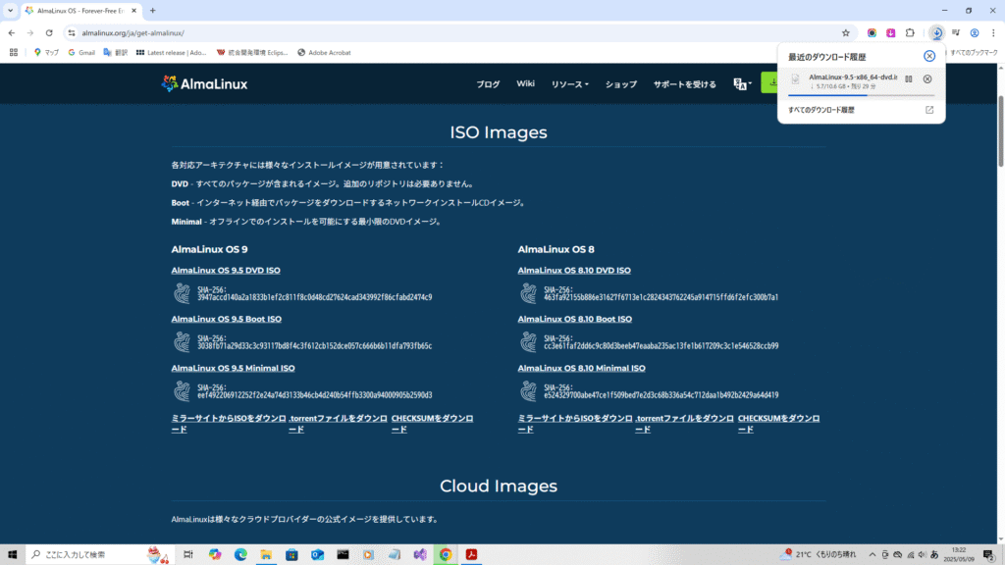Open Microsoft Edge from the taskbar
The width and height of the screenshot is (1005, 565).
(x=240, y=555)
